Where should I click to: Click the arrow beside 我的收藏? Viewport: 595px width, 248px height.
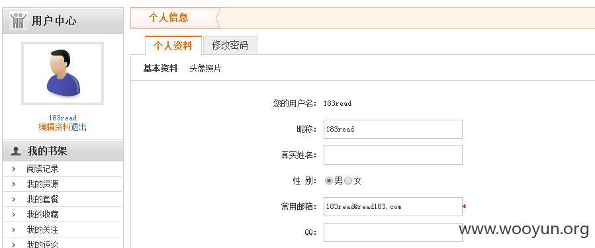(x=14, y=215)
